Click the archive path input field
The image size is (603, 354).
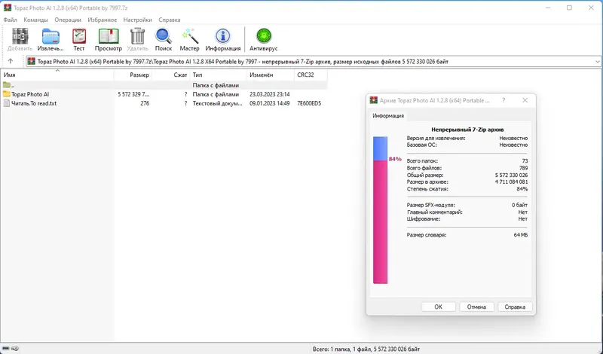314,62
